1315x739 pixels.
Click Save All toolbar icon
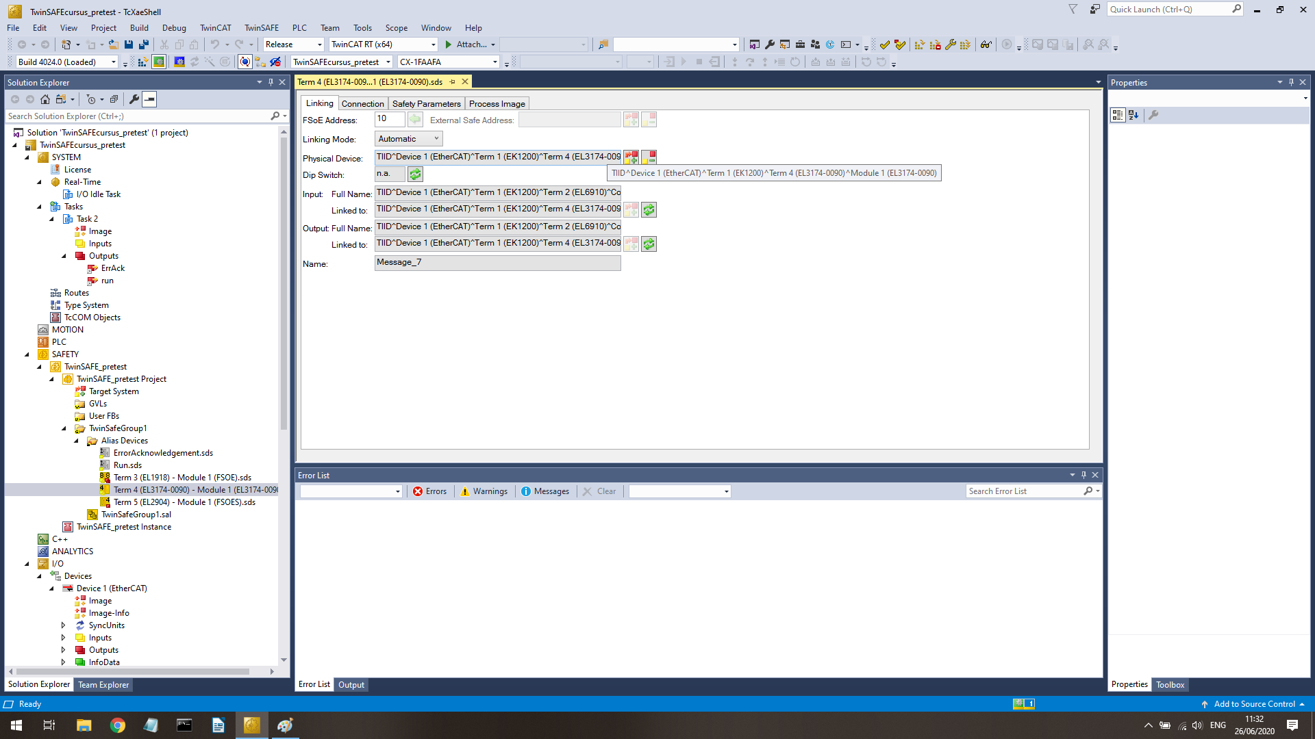(x=144, y=44)
